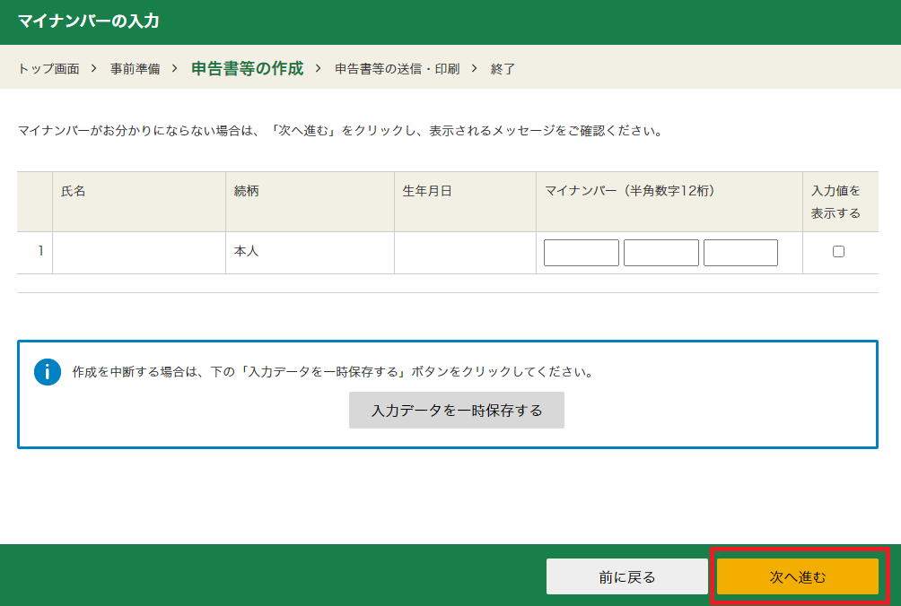The image size is (901, 606).
Task: Click the chevron arrow after トップ画面
Action: pyautogui.click(x=94, y=69)
